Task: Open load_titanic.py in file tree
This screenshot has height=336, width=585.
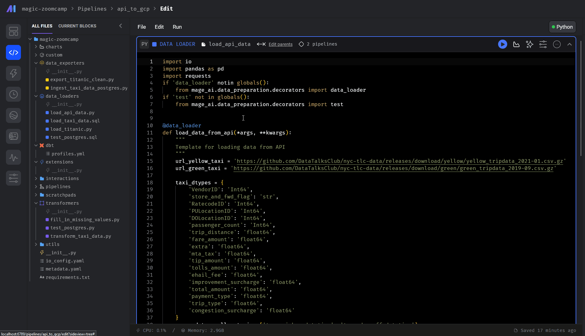Action: point(71,129)
